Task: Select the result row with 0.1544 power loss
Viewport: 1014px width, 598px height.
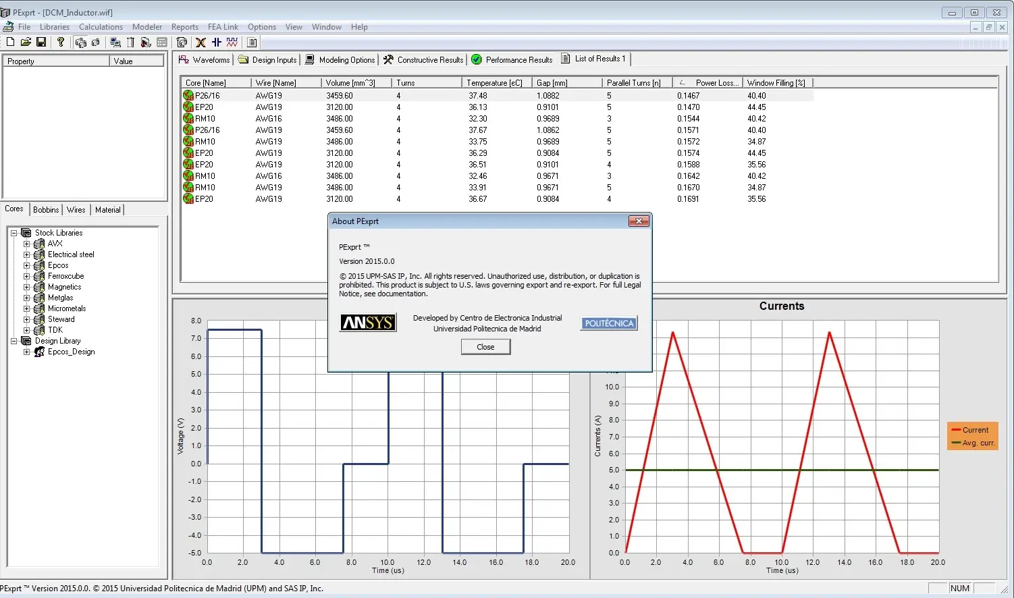Action: click(x=498, y=118)
